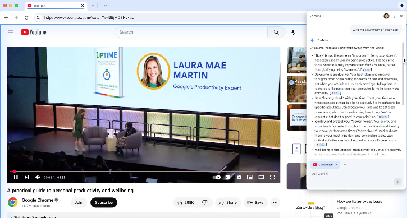Click the YouTube search field

[191, 32]
